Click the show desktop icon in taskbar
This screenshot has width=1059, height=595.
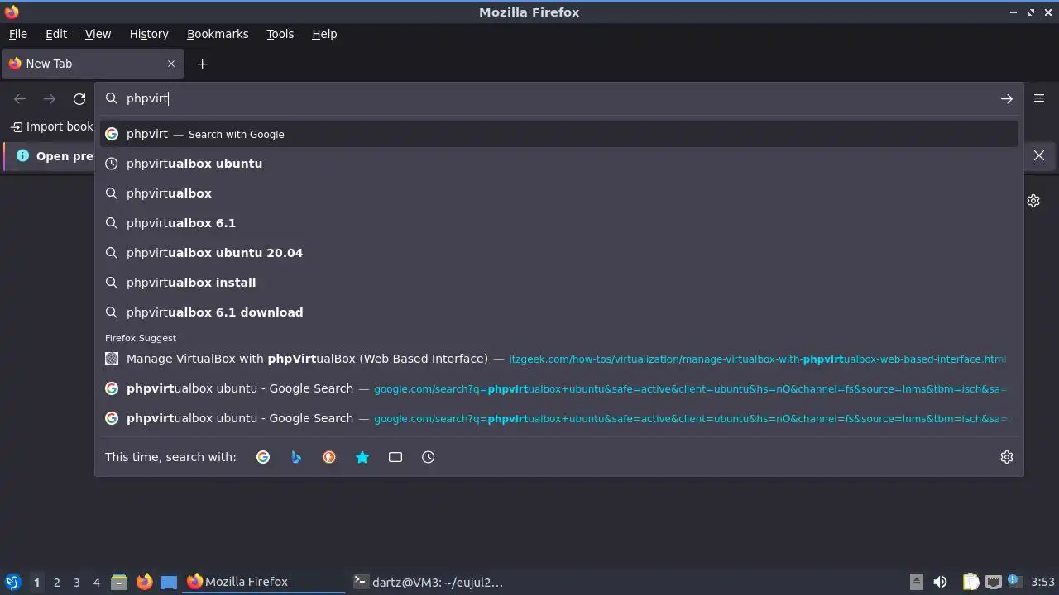(169, 582)
